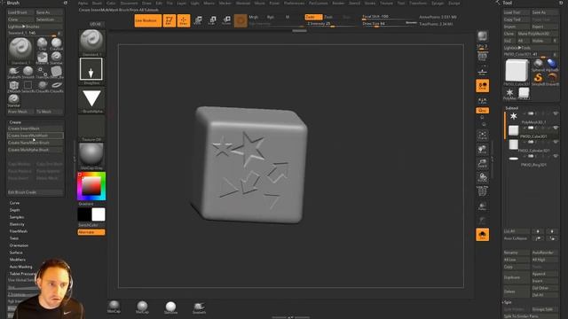Click the BPR render icon on right shelf
The height and width of the screenshot is (319, 568).
482,36
